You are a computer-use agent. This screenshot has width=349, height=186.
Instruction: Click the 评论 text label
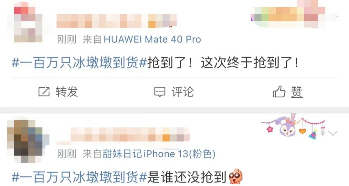coord(183,92)
